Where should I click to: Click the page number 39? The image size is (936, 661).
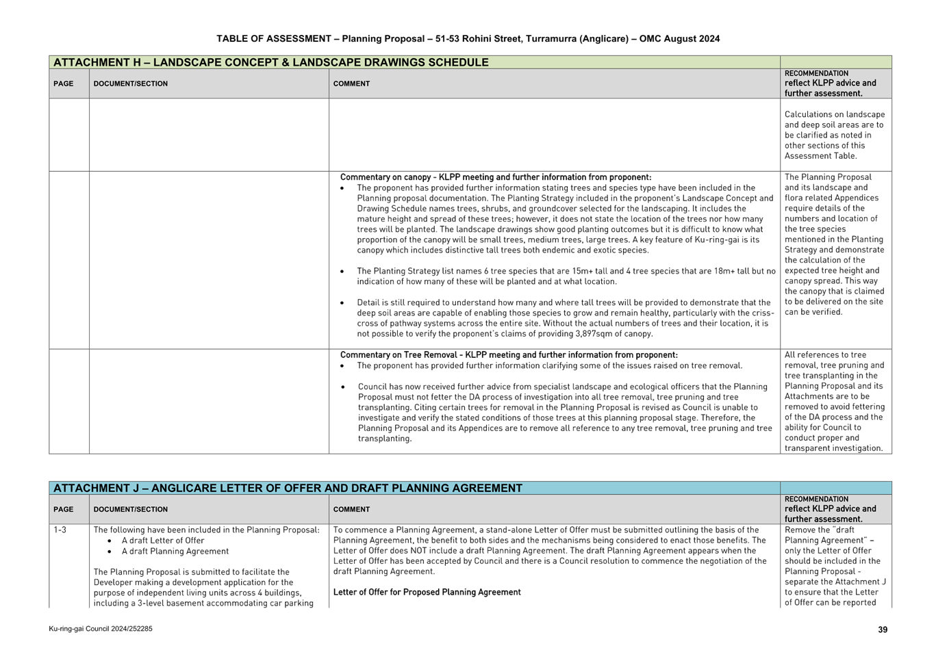883,630
